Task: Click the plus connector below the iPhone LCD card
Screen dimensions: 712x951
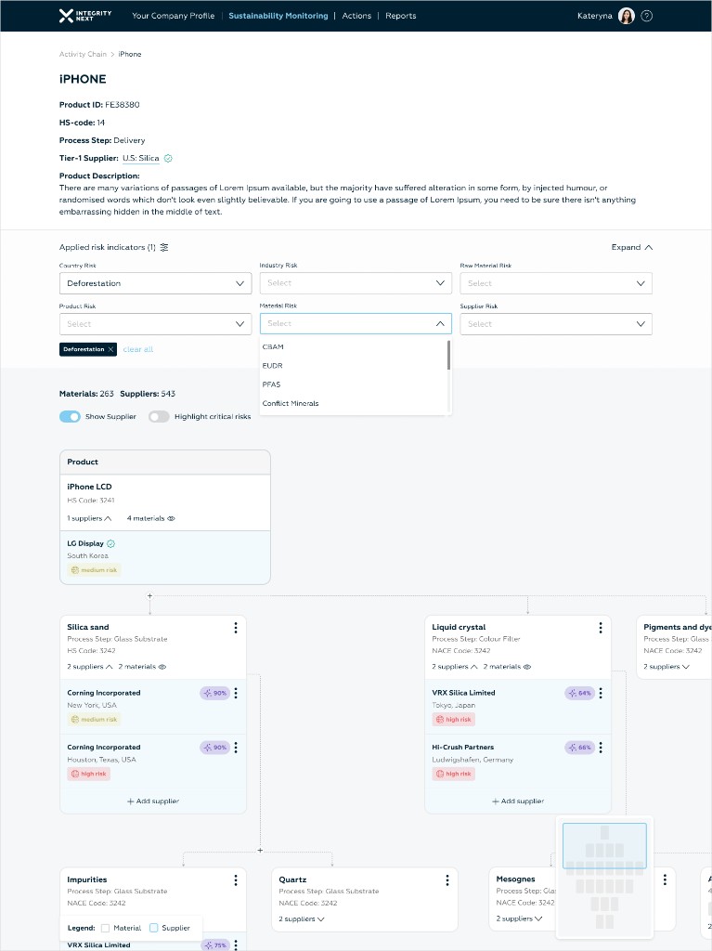Action: (x=149, y=595)
